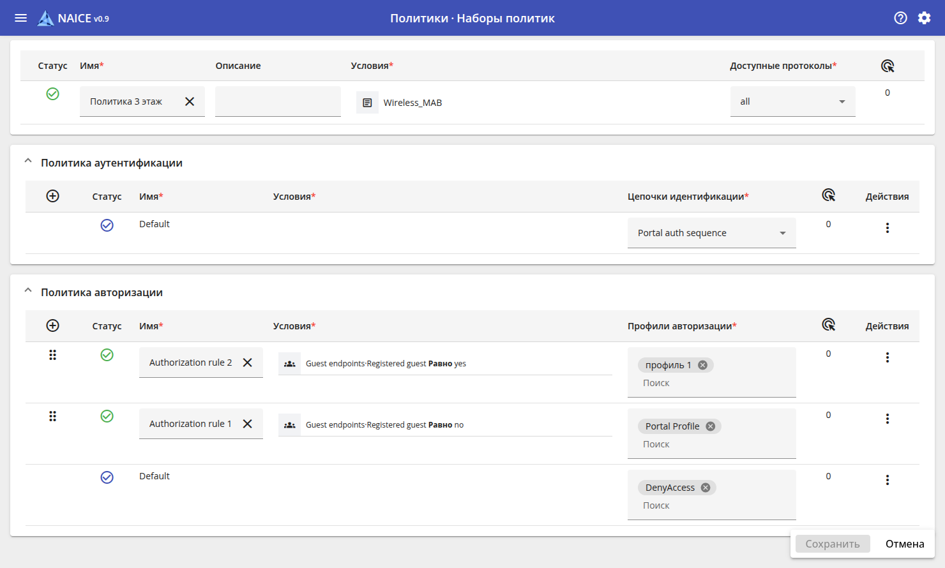Open conditions icon for Wireless_MAB
Screen dimensions: 945x568
[x=367, y=103]
